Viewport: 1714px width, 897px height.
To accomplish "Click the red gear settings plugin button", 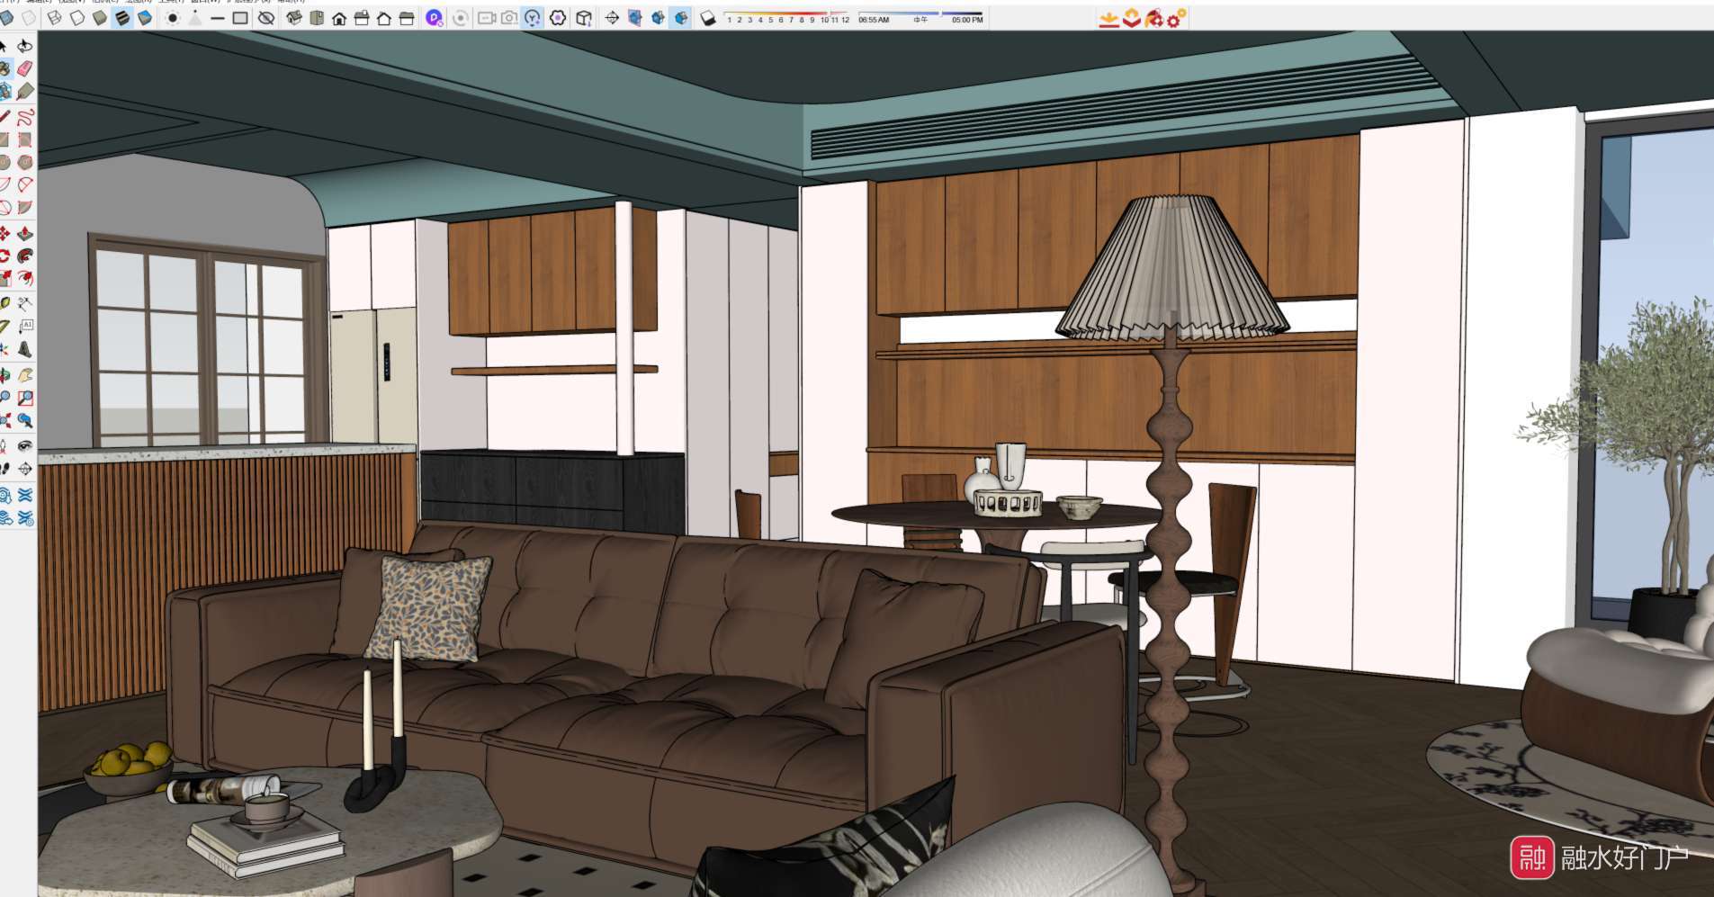I will [x=1176, y=18].
